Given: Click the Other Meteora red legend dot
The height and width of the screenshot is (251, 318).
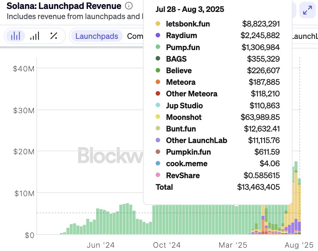Looking at the screenshot, I should click(x=158, y=93).
